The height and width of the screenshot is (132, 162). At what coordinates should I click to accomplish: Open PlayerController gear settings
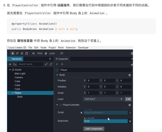130,105
